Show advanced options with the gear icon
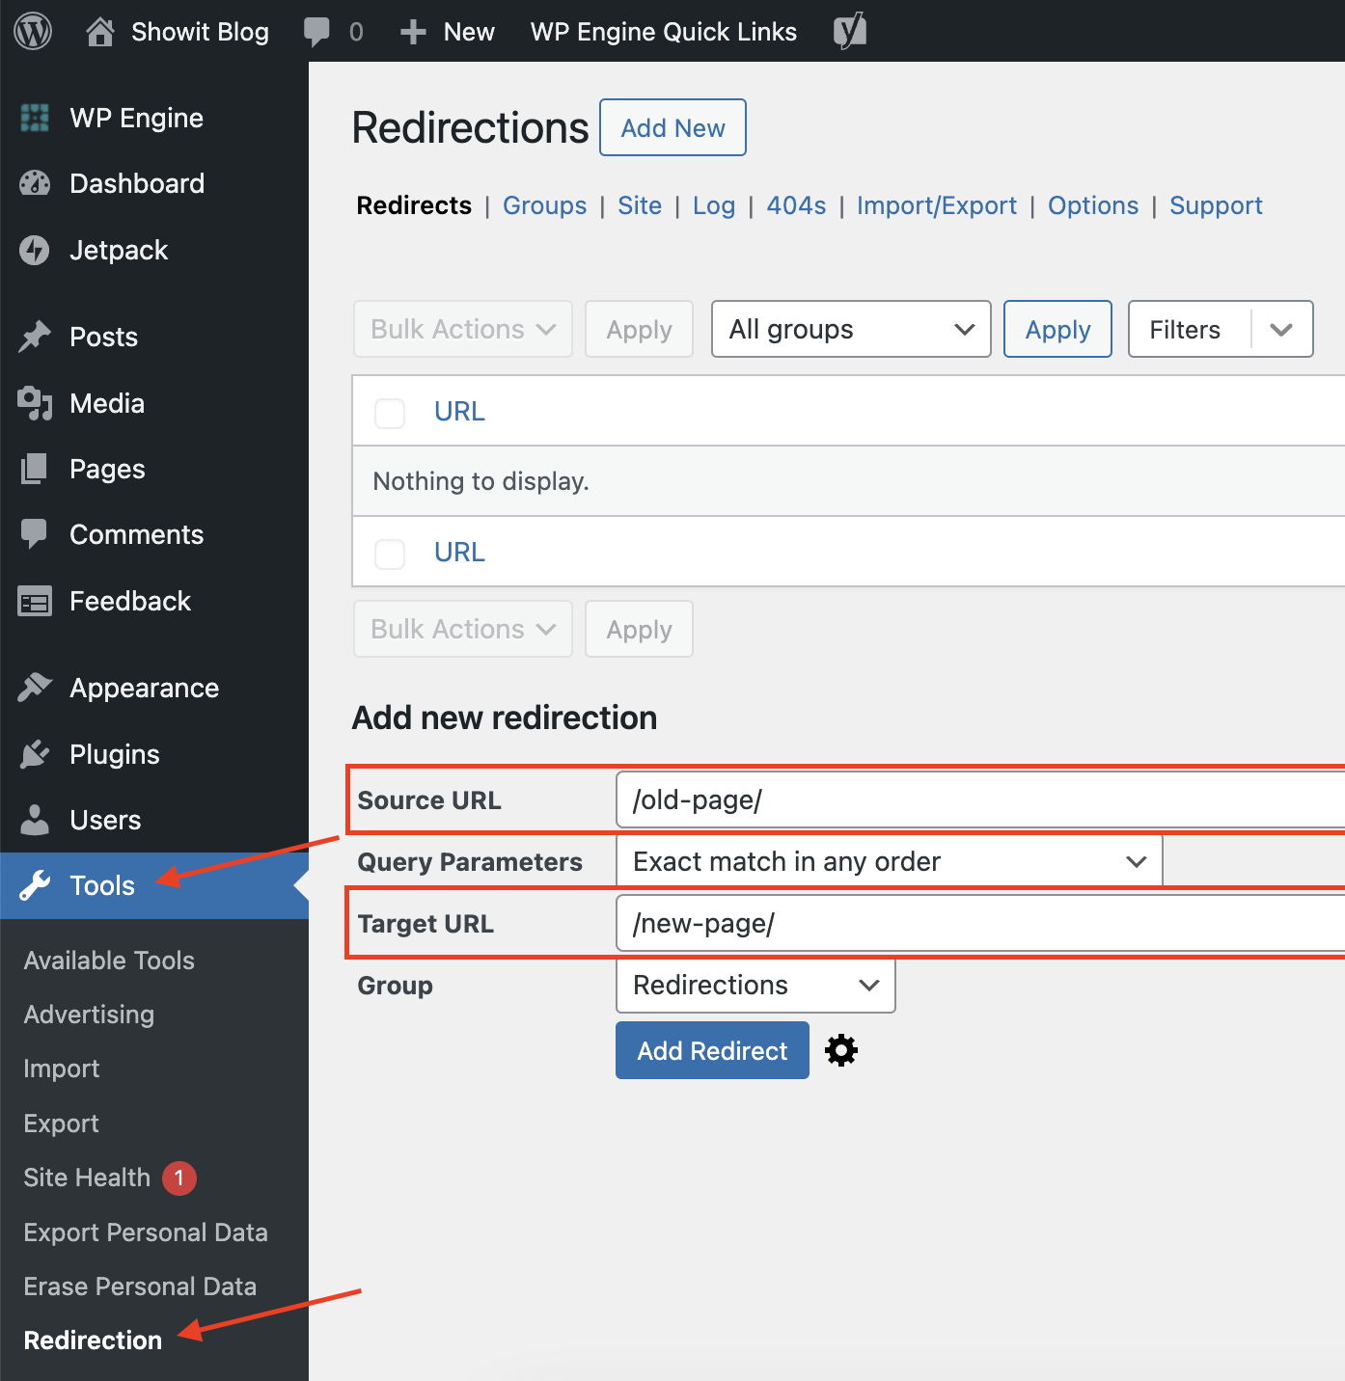Screen dimensions: 1345x1381 841,1050
